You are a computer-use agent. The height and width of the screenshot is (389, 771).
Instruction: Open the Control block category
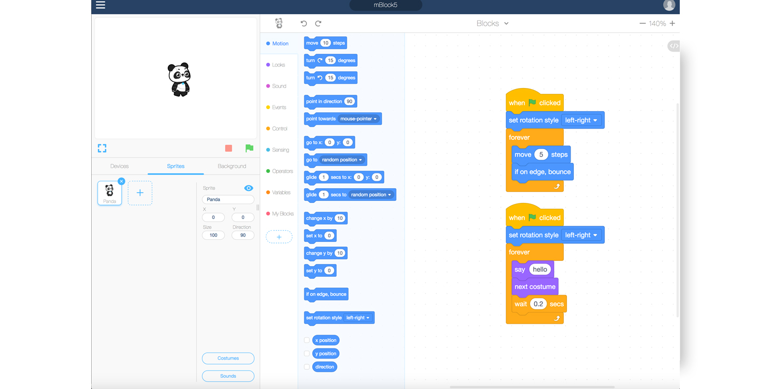point(280,128)
